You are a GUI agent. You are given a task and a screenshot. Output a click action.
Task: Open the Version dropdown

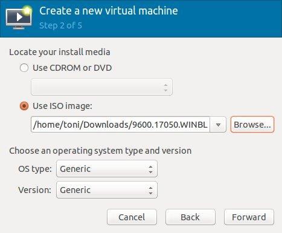[107, 190]
